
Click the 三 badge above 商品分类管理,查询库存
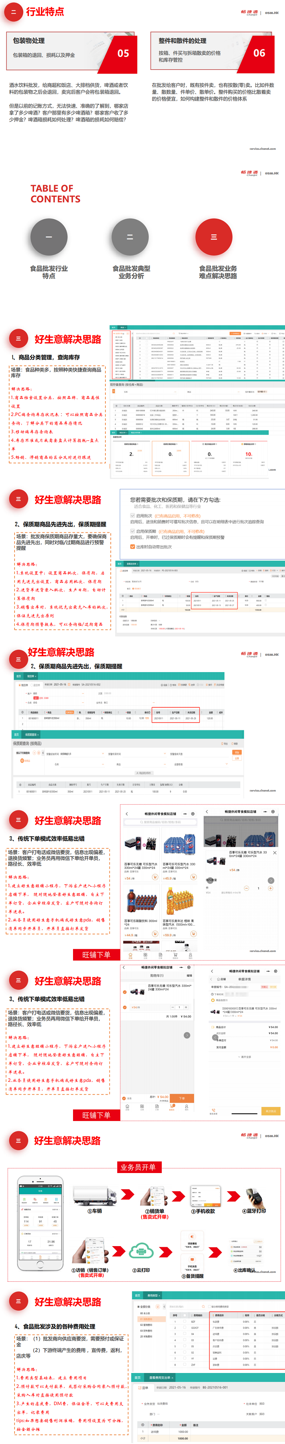tap(19, 339)
